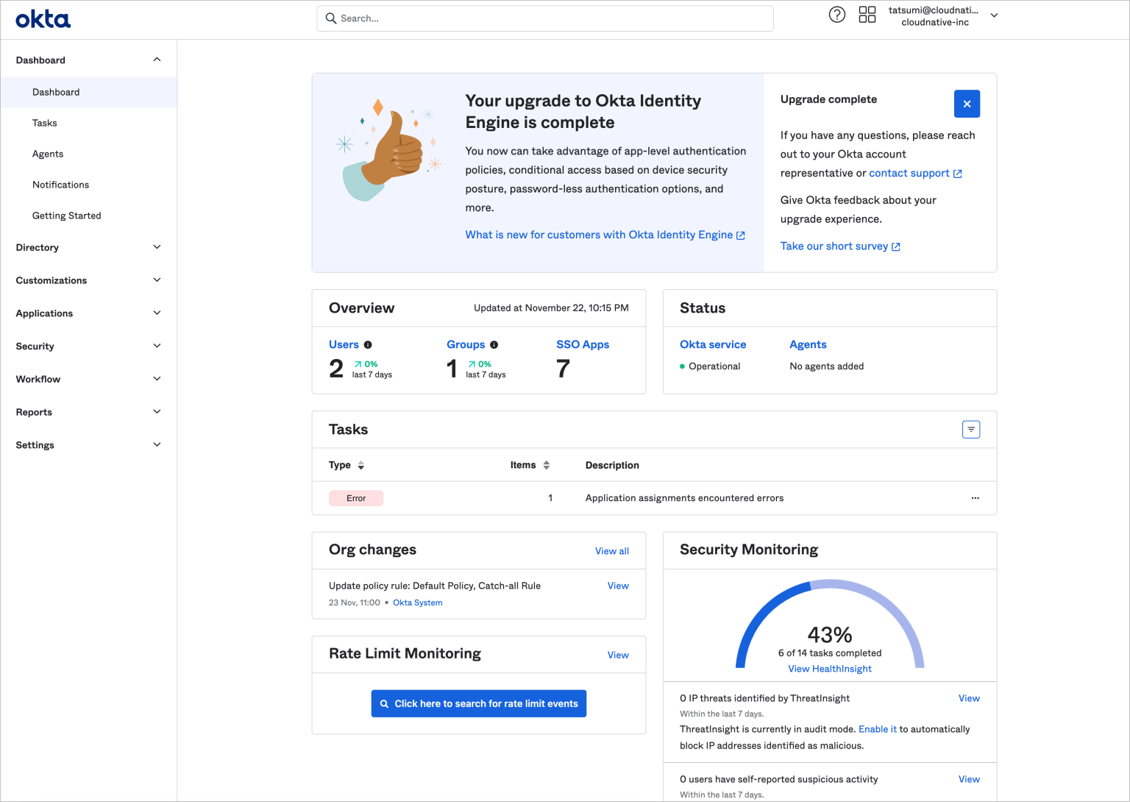Click the info icon next to Groups
Screen dimensions: 1130x802
click(x=494, y=344)
